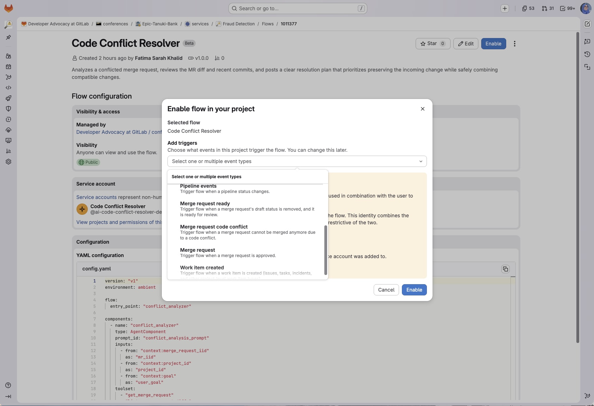Open the Analyze chart sidebar icon
This screenshot has height=406, width=594.
(x=8, y=151)
